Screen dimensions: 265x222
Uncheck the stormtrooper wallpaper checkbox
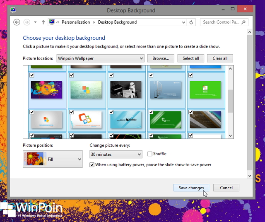[111, 75]
